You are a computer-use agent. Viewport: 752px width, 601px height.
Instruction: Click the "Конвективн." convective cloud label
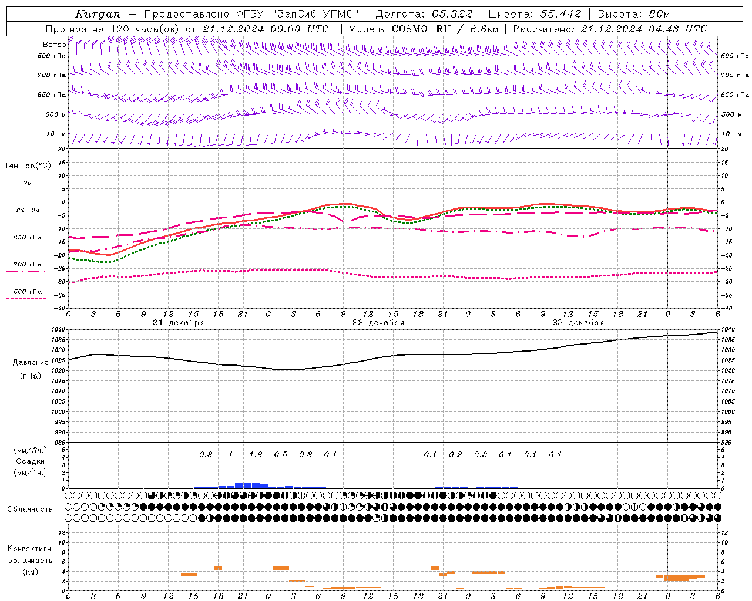pyautogui.click(x=30, y=549)
